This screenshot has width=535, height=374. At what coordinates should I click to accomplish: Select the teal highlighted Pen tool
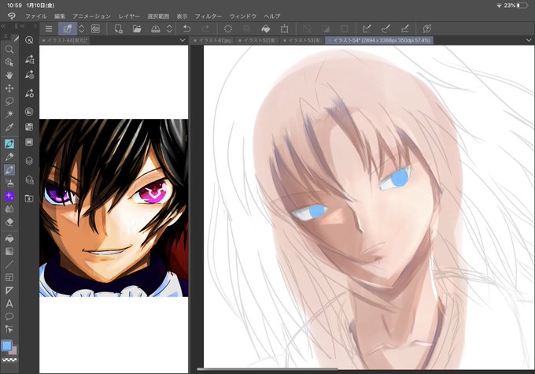(x=9, y=144)
